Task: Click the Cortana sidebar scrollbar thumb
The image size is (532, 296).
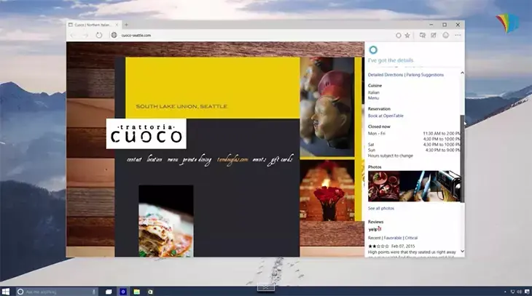Action: [x=462, y=158]
